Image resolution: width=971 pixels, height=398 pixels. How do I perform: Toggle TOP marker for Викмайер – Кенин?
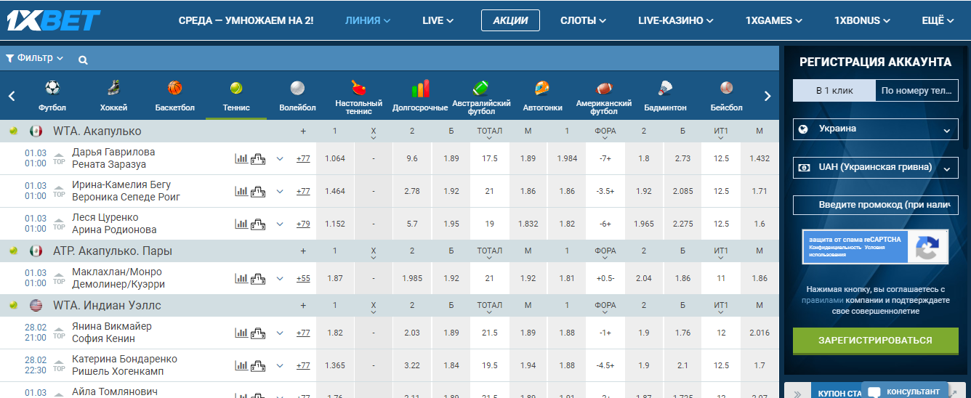click(x=60, y=334)
